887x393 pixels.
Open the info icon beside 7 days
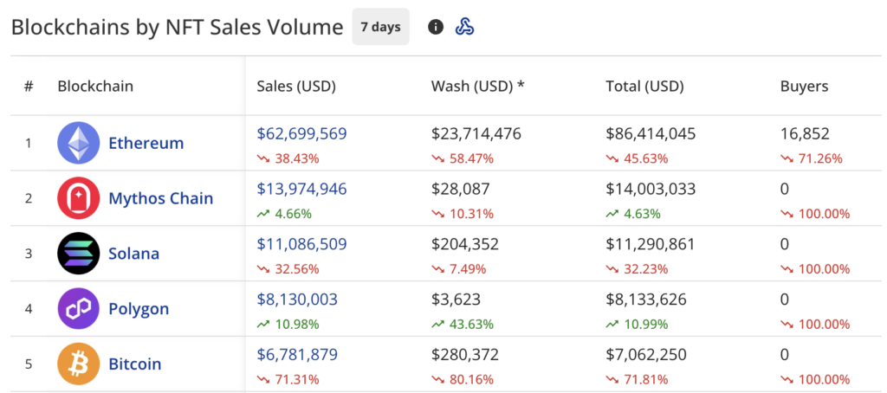click(x=436, y=27)
